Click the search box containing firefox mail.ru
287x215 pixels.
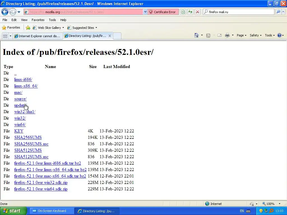click(239, 12)
